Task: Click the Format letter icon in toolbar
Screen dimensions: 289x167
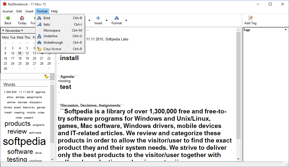Action: point(116,18)
